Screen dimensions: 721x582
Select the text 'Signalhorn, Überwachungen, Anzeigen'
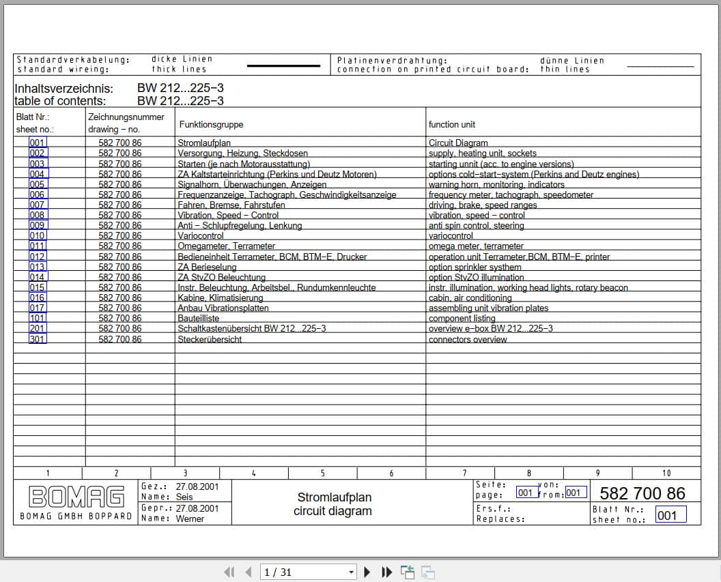[x=252, y=184]
